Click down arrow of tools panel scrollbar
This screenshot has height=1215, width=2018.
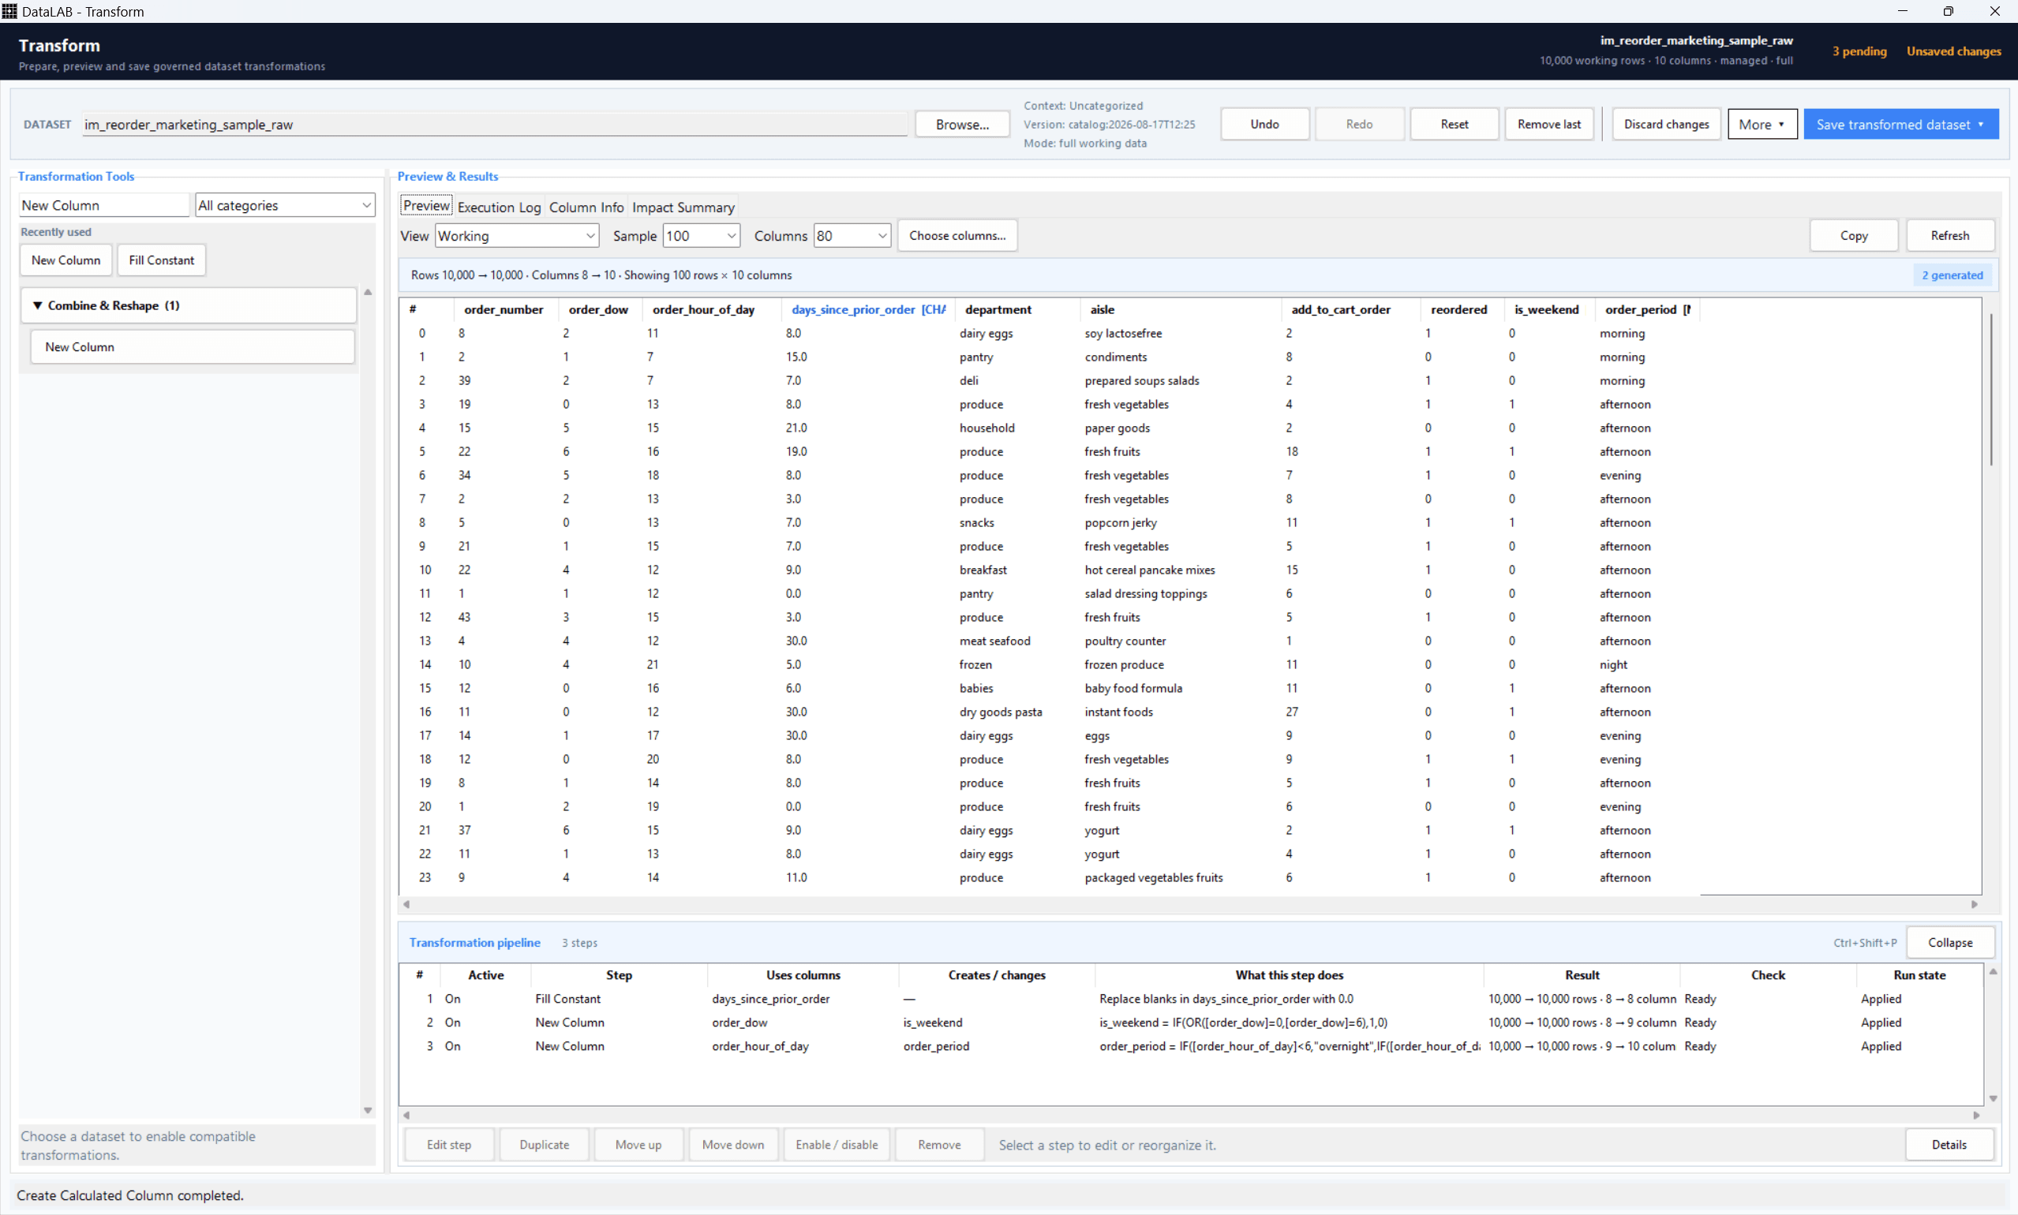point(368,1111)
